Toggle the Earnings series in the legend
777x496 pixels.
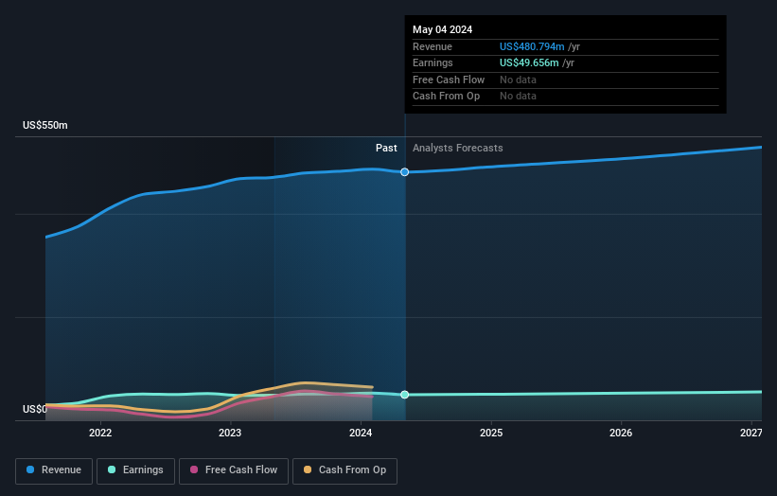135,470
